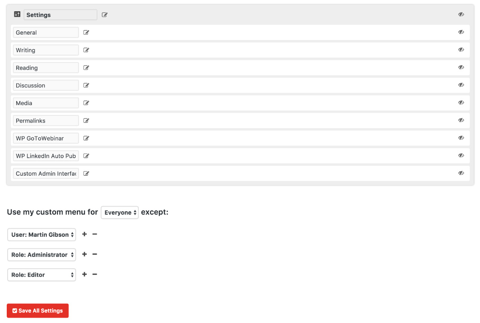Open the edit icon for Discussion

(86, 85)
